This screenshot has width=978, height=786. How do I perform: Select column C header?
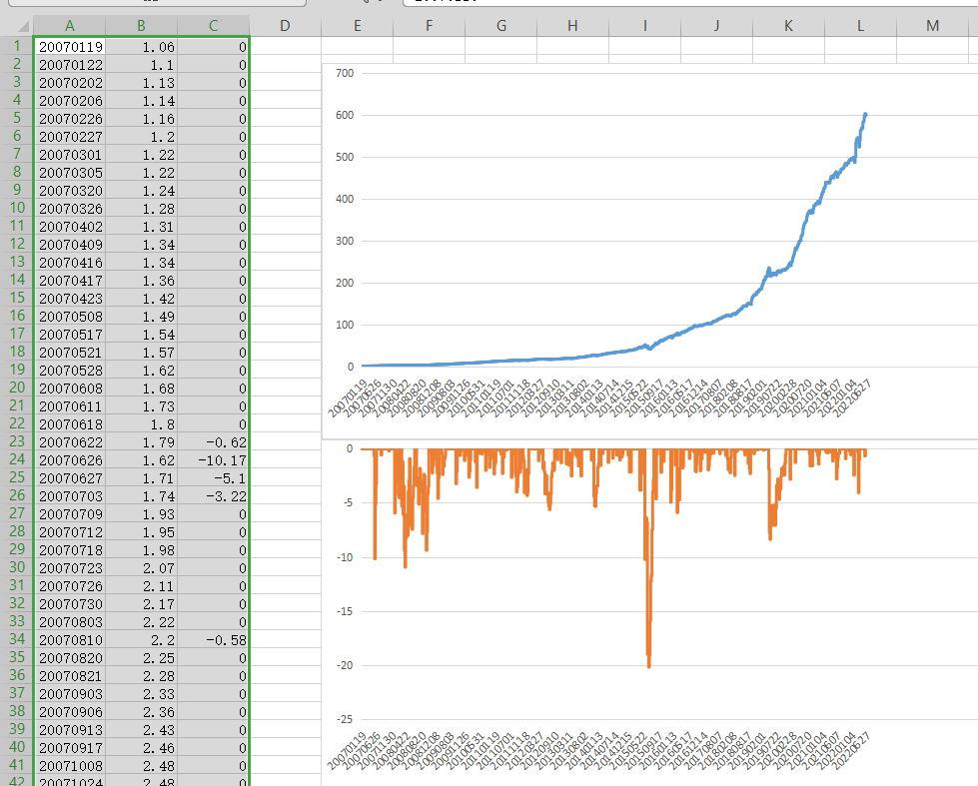pyautogui.click(x=213, y=25)
